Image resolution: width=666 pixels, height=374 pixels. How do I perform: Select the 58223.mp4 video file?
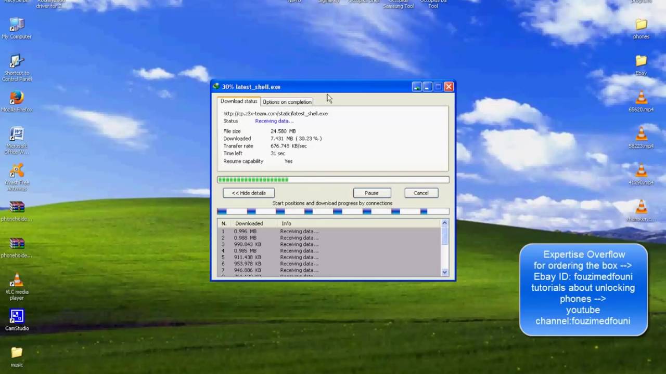point(641,138)
